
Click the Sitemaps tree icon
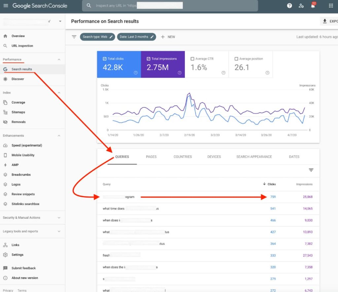point(5,112)
